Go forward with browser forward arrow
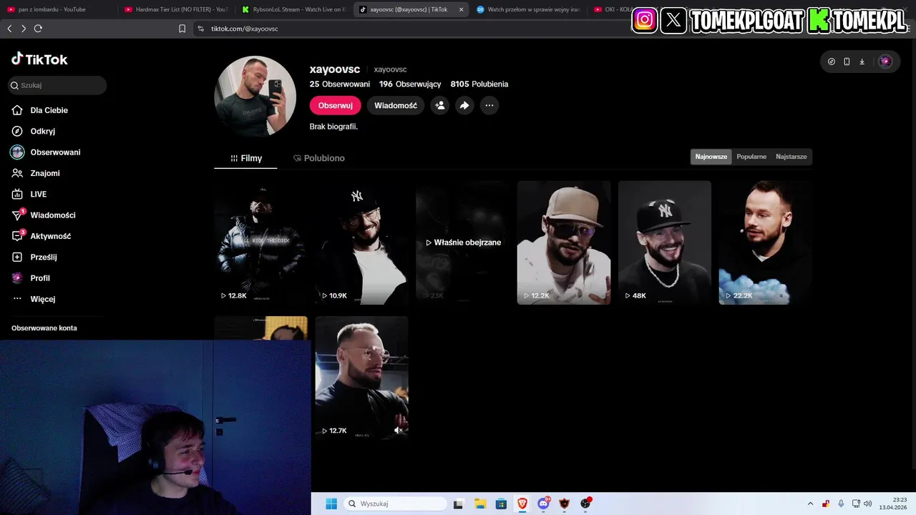 [x=24, y=29]
